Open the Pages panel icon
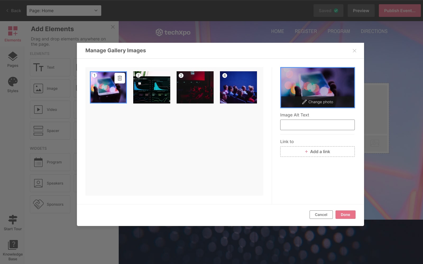Image resolution: width=423 pixels, height=264 pixels. point(13,59)
